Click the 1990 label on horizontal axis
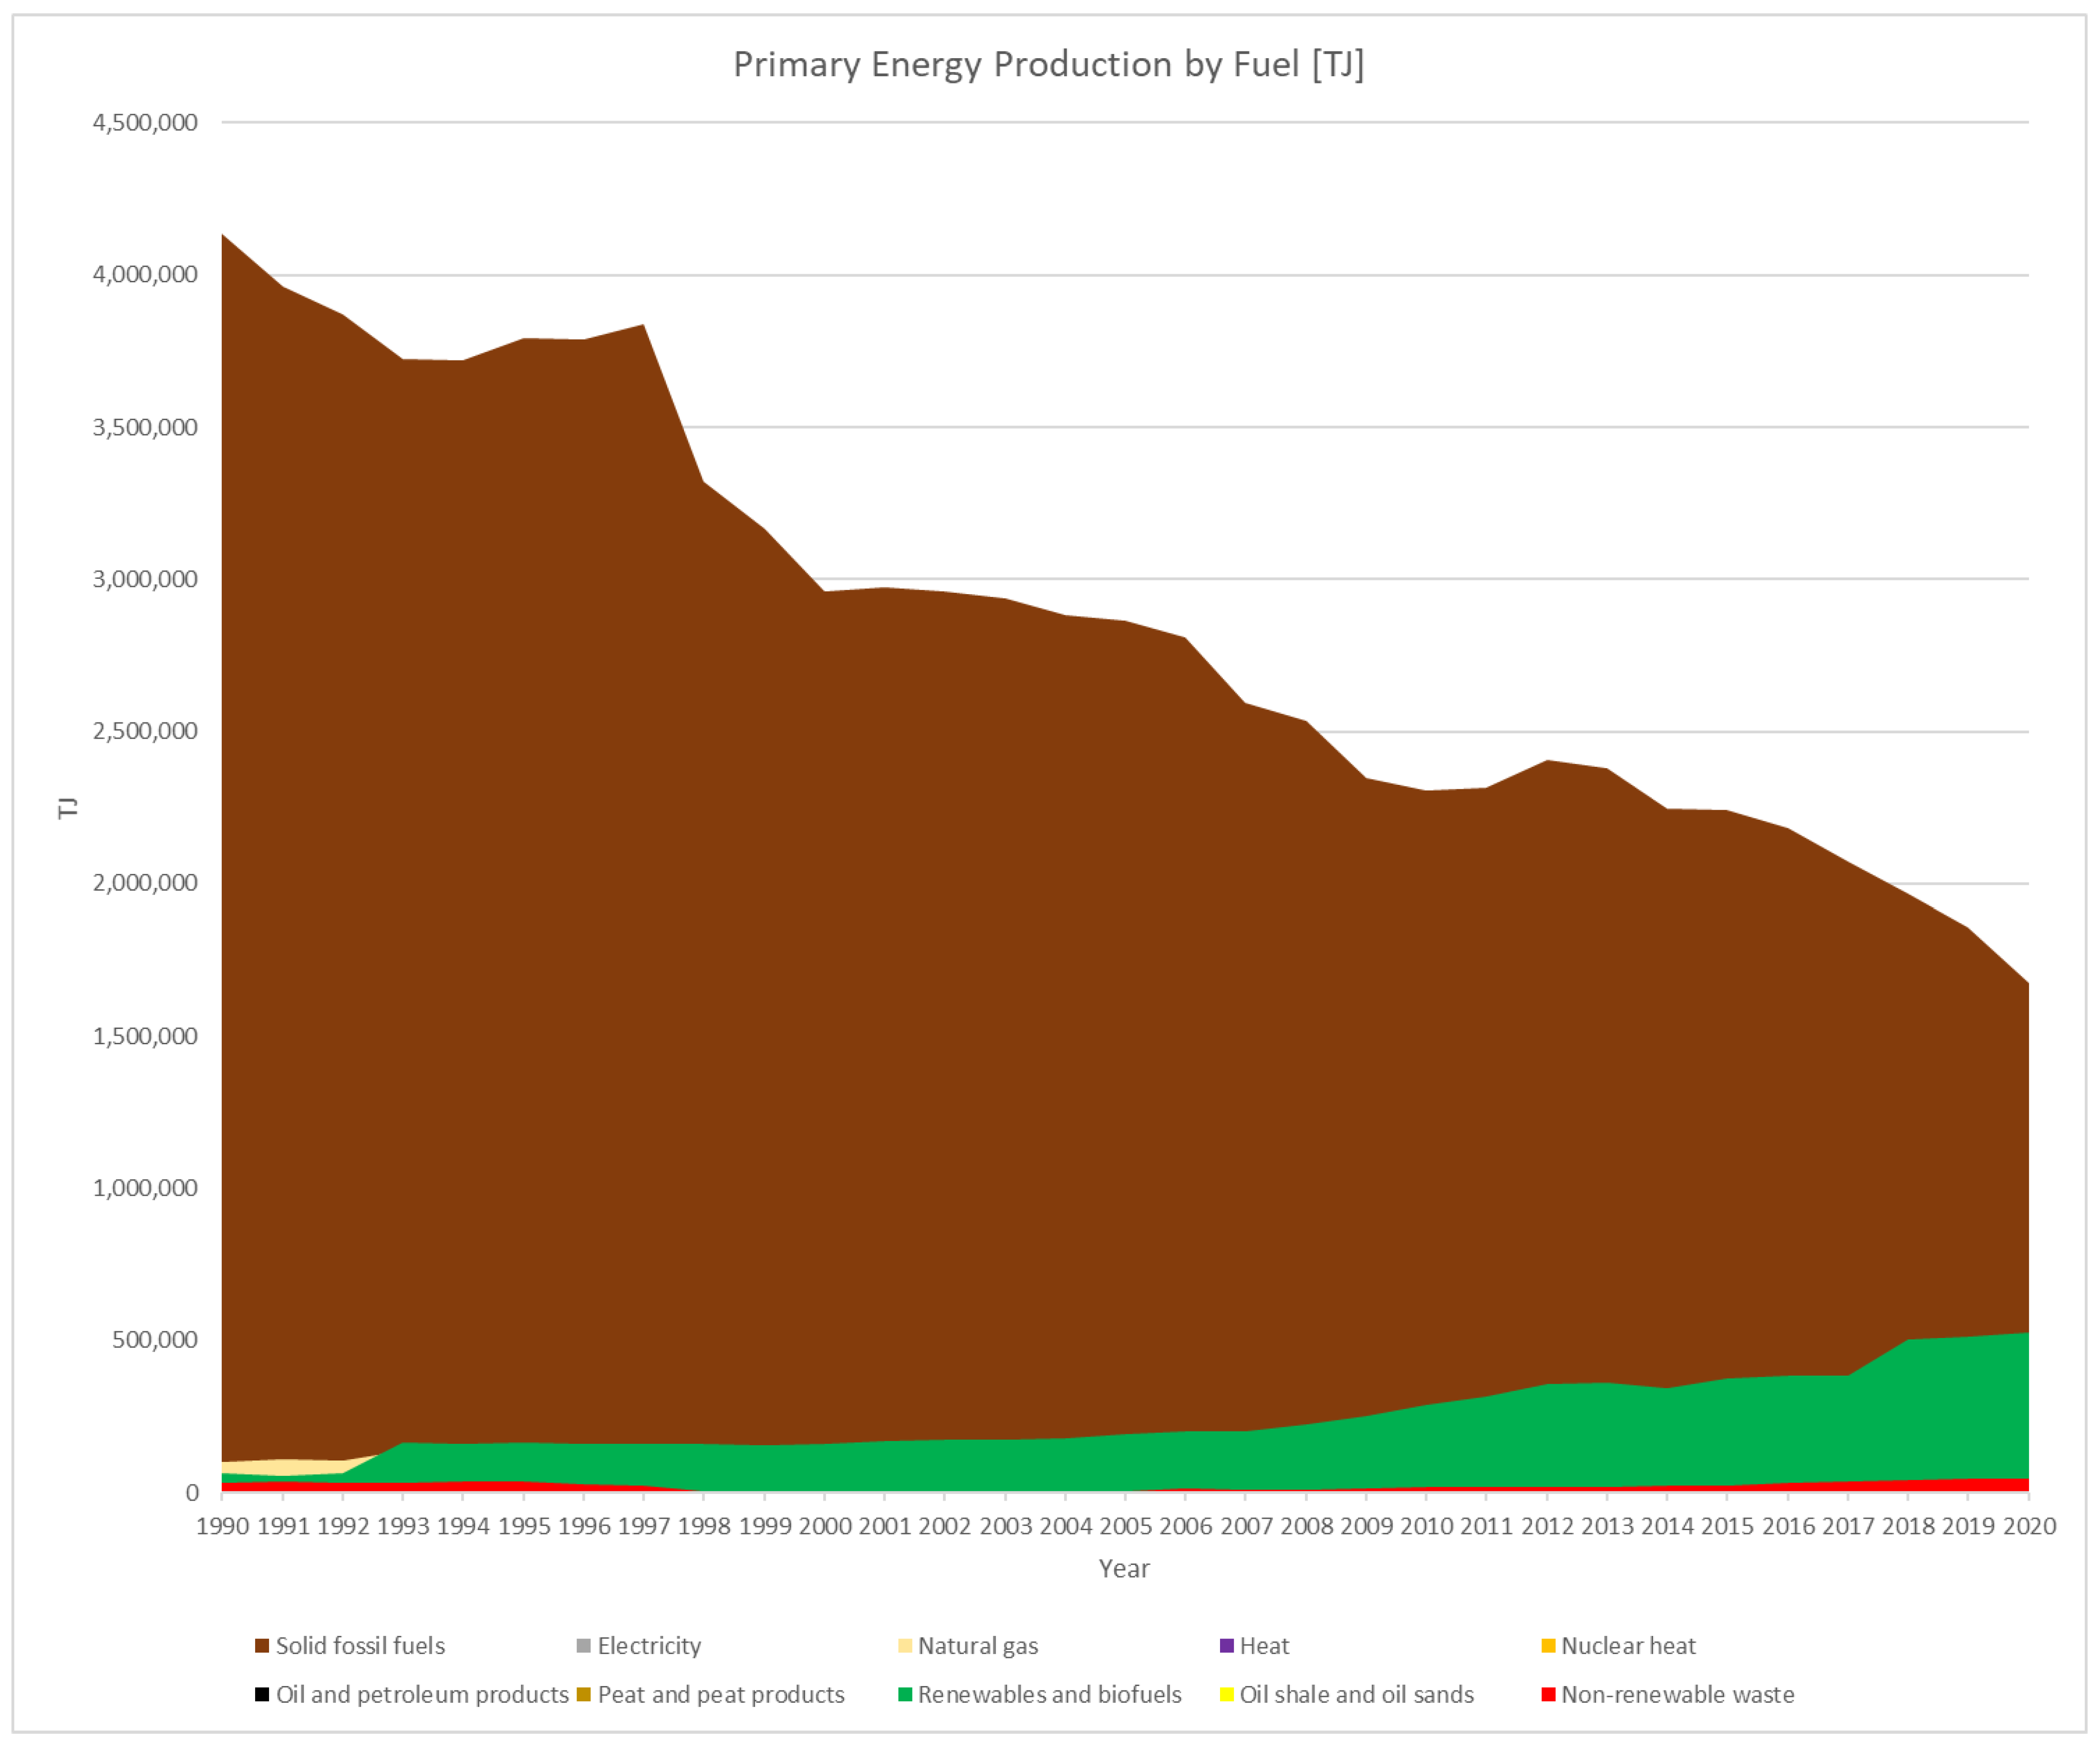The width and height of the screenshot is (2100, 1749). (x=222, y=1526)
